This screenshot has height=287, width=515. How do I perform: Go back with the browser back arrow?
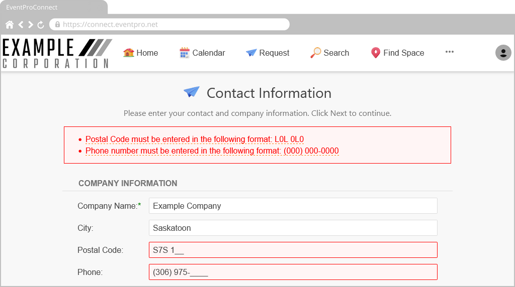pyautogui.click(x=21, y=25)
